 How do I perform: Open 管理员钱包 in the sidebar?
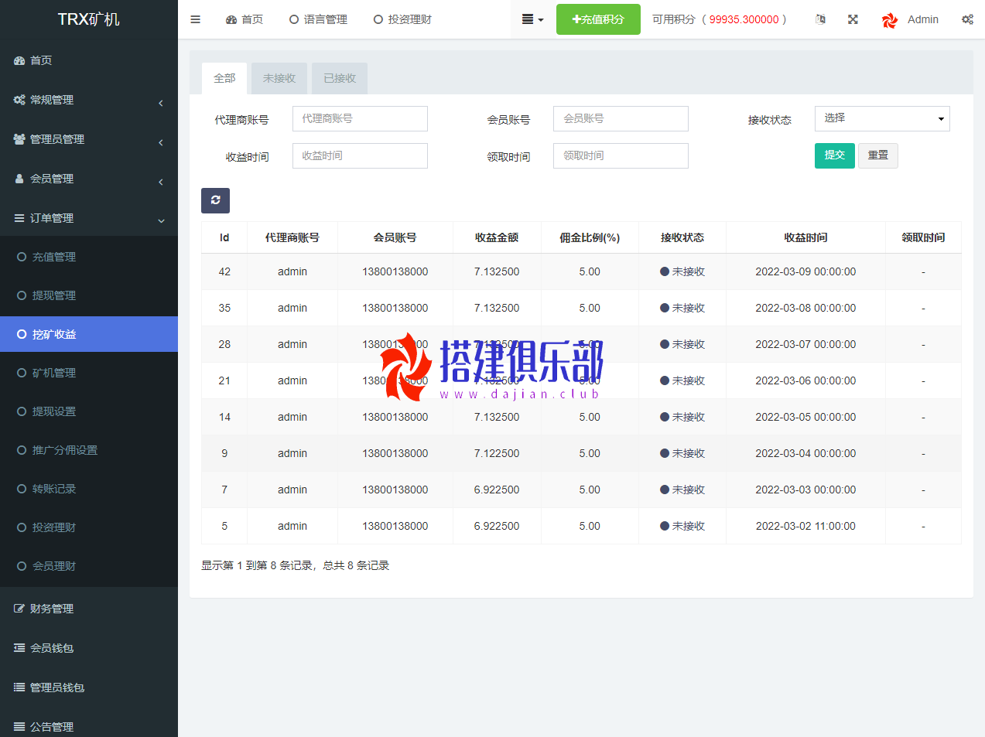[x=89, y=688]
